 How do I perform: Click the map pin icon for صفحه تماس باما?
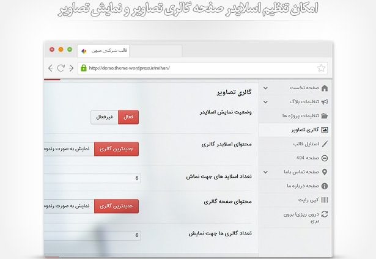[x=324, y=172]
